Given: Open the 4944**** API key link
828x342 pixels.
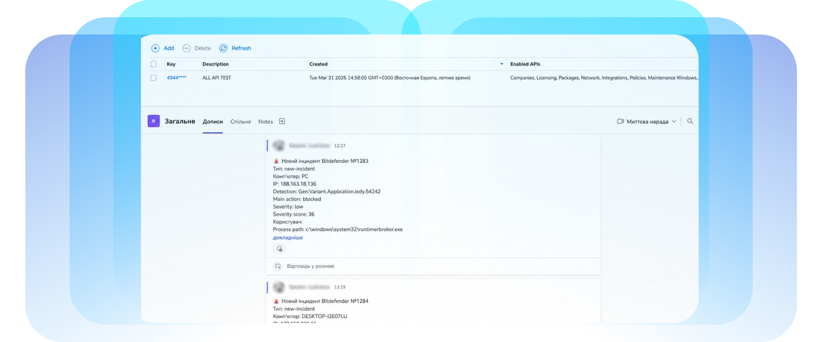Looking at the screenshot, I should tap(177, 78).
